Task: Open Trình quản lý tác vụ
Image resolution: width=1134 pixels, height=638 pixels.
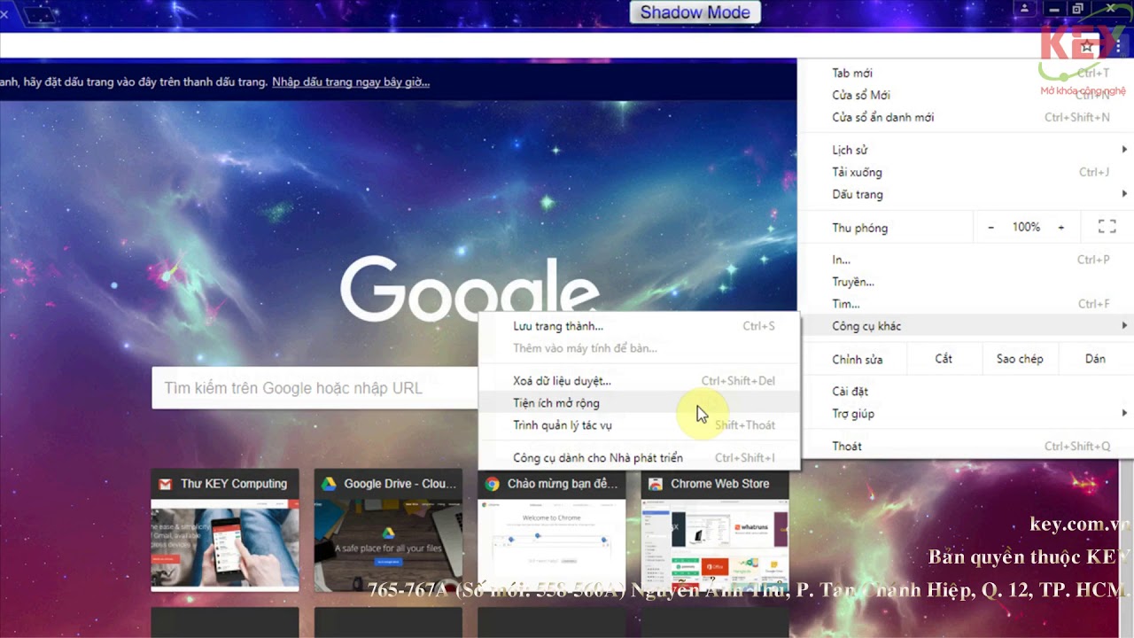Action: pyautogui.click(x=639, y=425)
